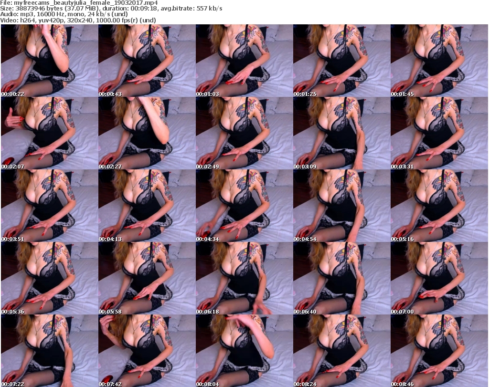Pick the frame labeled 00:02:07

coord(50,133)
